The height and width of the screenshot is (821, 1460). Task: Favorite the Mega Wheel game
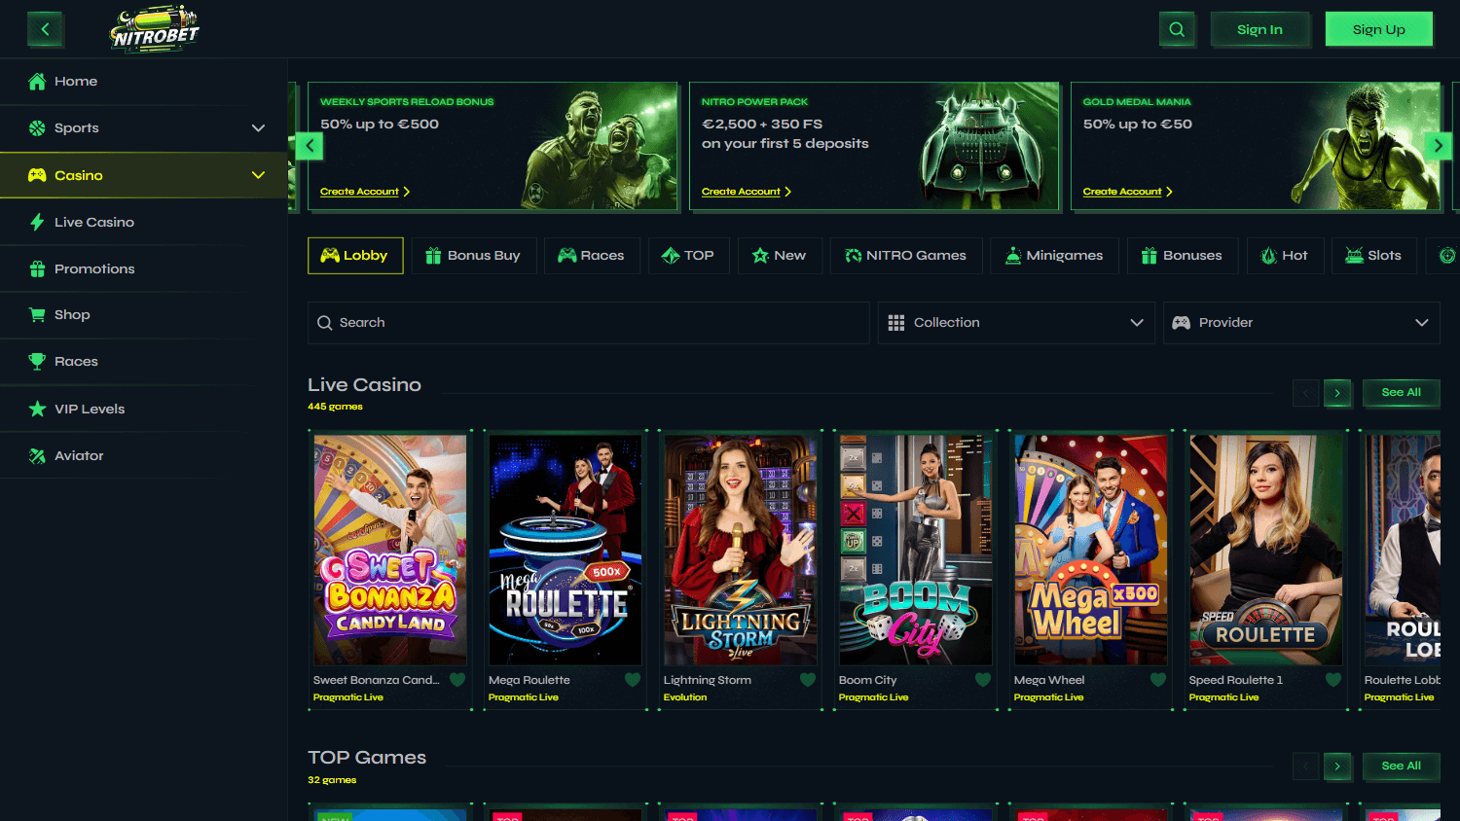1158,679
